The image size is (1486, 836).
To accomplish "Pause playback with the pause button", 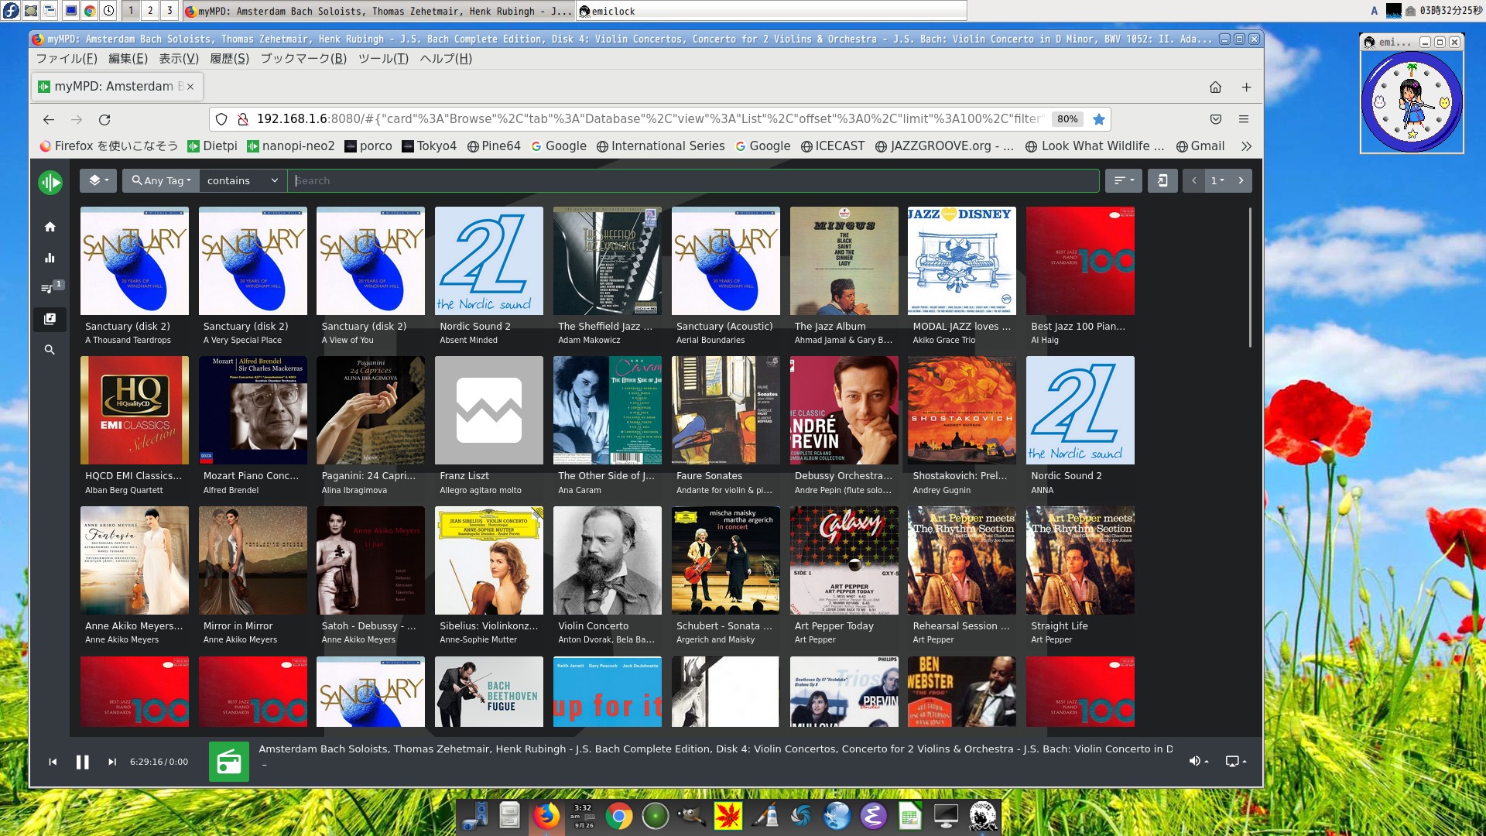I will point(82,762).
